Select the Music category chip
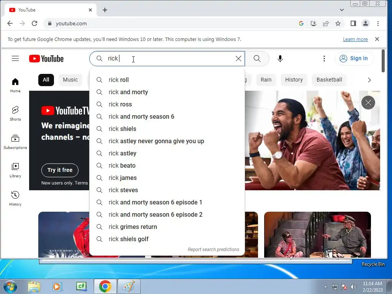This screenshot has height=294, width=392. point(70,80)
